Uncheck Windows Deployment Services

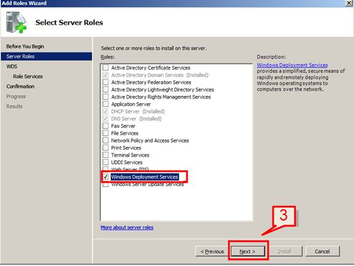(106, 177)
